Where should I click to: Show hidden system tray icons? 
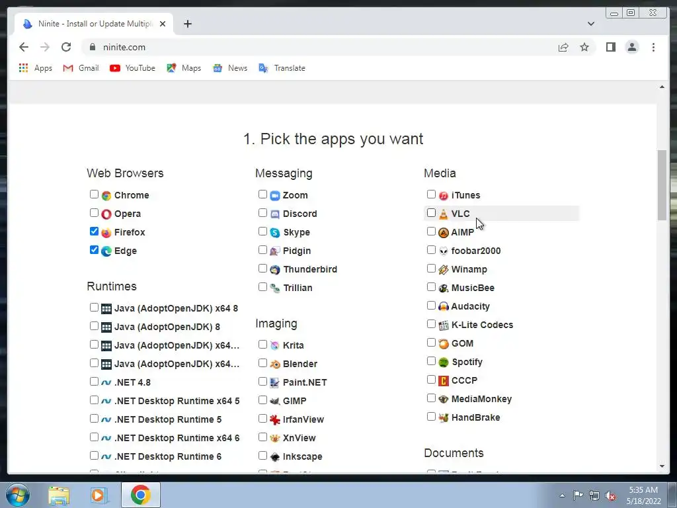(562, 495)
